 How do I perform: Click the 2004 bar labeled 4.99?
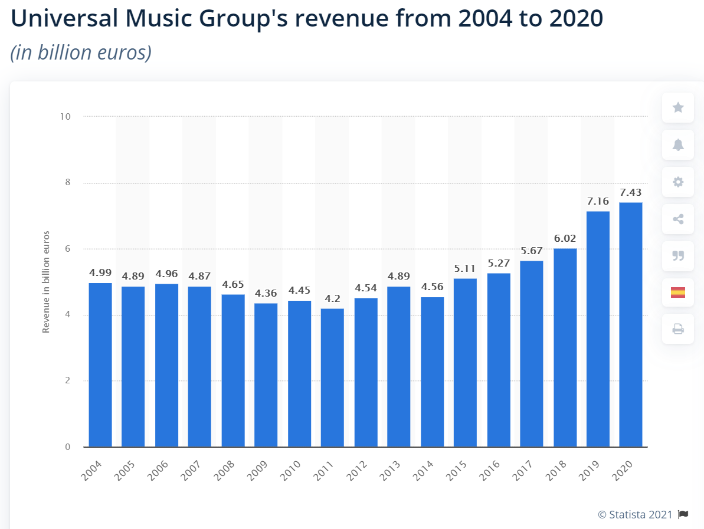click(x=100, y=365)
